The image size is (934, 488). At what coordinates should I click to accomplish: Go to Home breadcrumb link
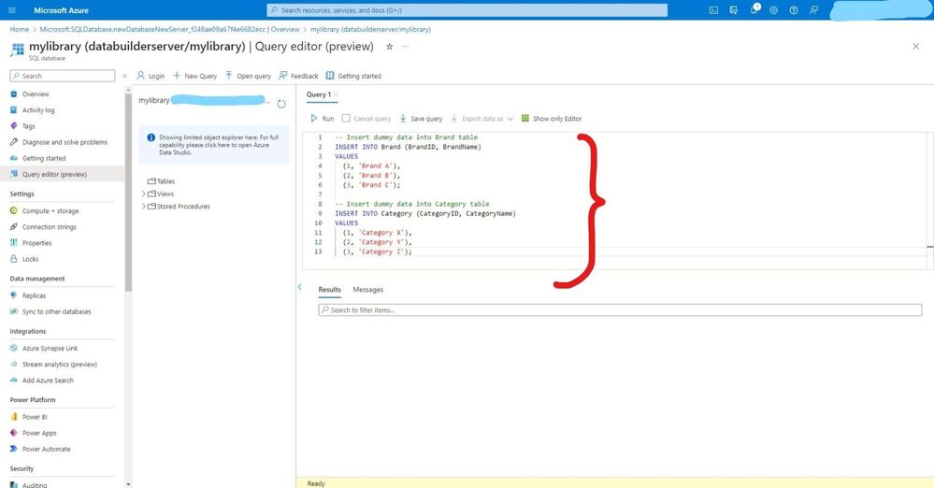pos(19,29)
